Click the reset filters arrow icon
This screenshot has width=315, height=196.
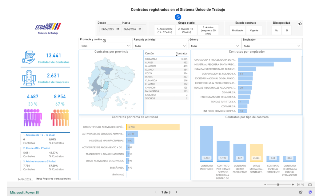pos(300,24)
